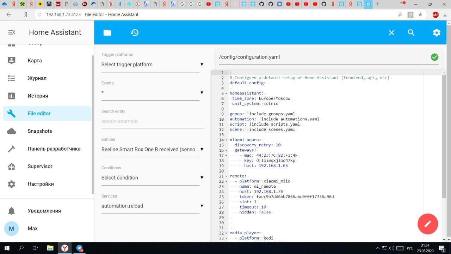Image resolution: width=451 pixels, height=254 pixels.
Task: Close the current file with X icon
Action: click(x=391, y=32)
